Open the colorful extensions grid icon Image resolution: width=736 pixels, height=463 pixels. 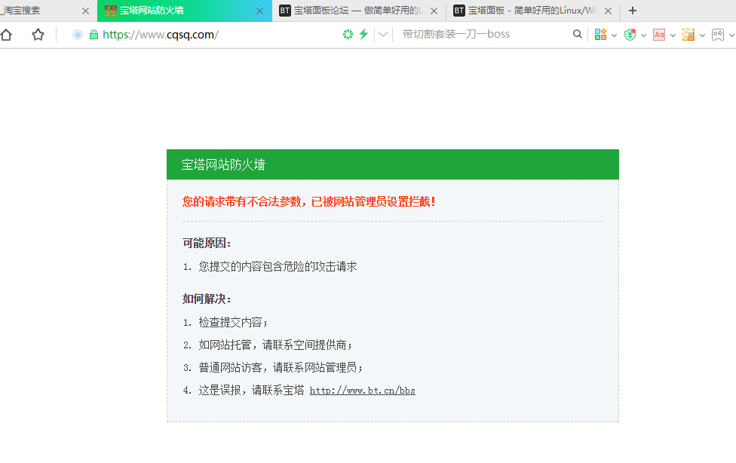pyautogui.click(x=600, y=34)
